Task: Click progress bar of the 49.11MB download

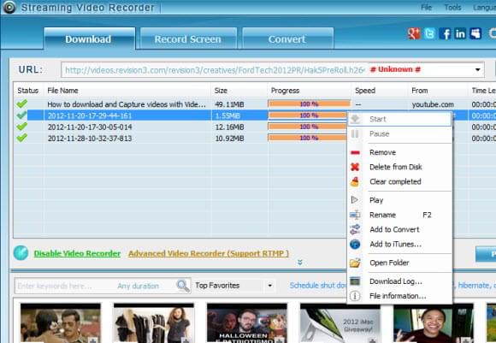Action: [309, 103]
